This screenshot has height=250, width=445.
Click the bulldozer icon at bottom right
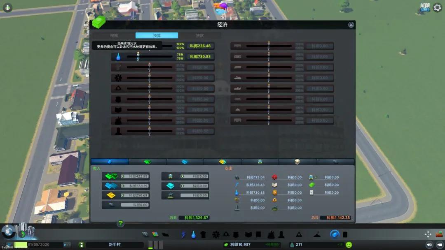coord(439,234)
